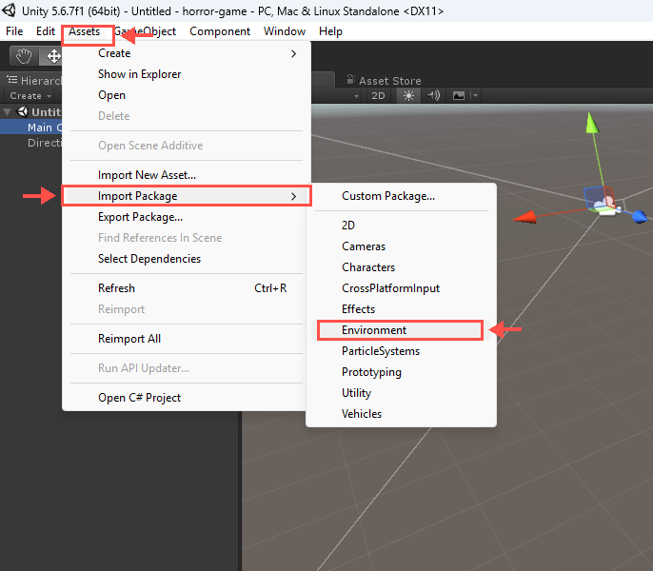Import the Prototyping package
This screenshot has width=653, height=571.
click(401, 372)
